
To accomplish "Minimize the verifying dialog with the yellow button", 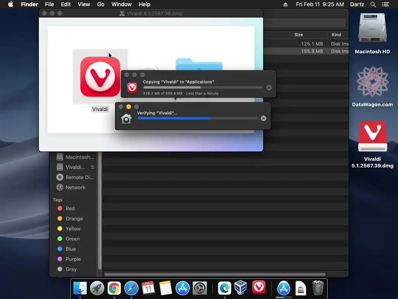I will pyautogui.click(x=129, y=107).
